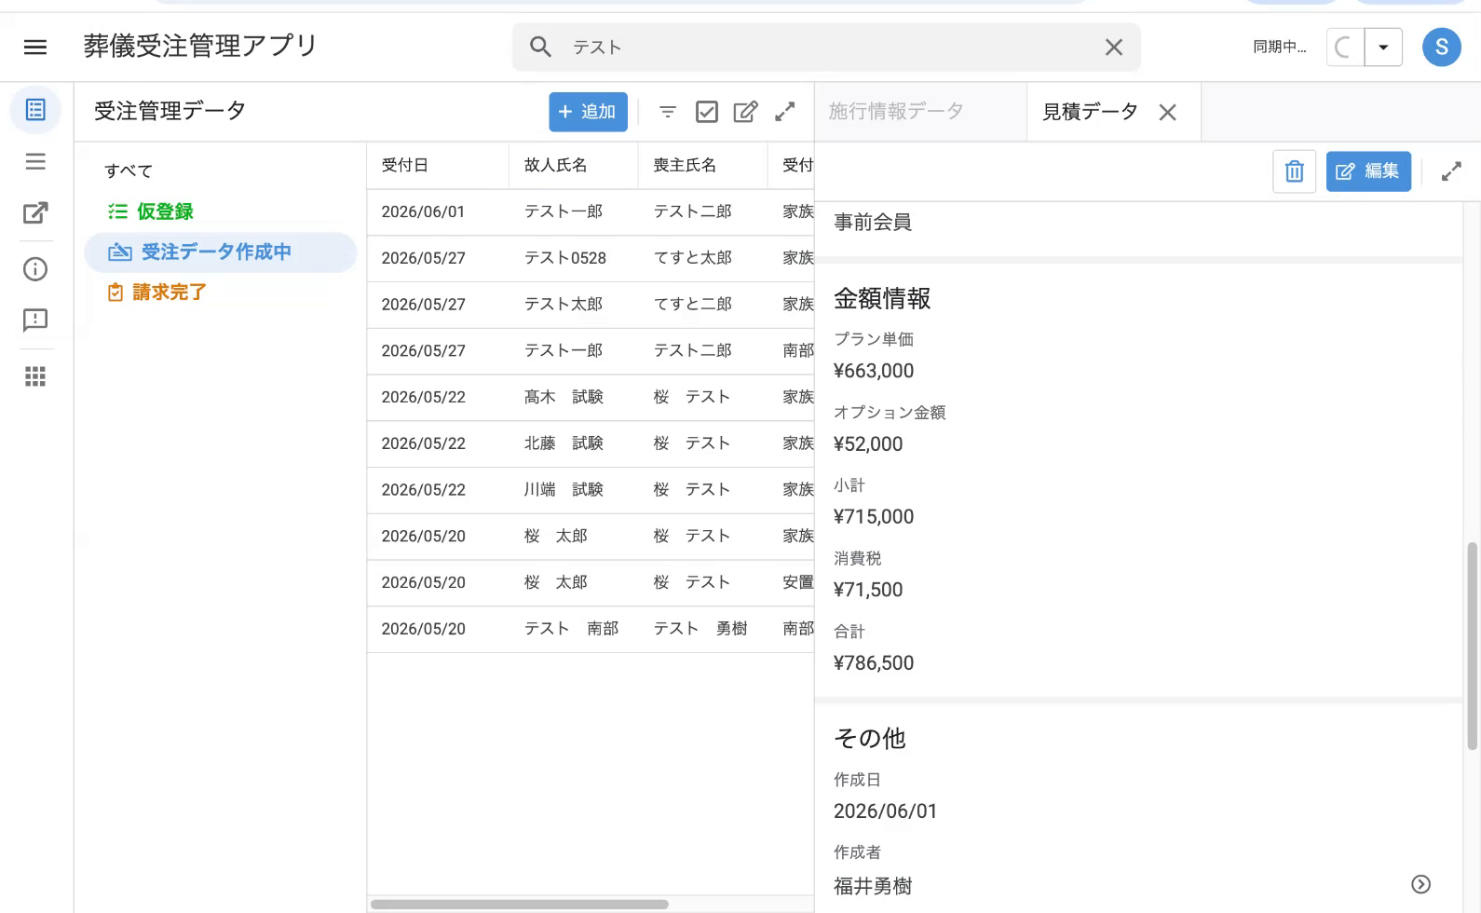
Task: Click the search magnifier icon
Action: [540, 47]
